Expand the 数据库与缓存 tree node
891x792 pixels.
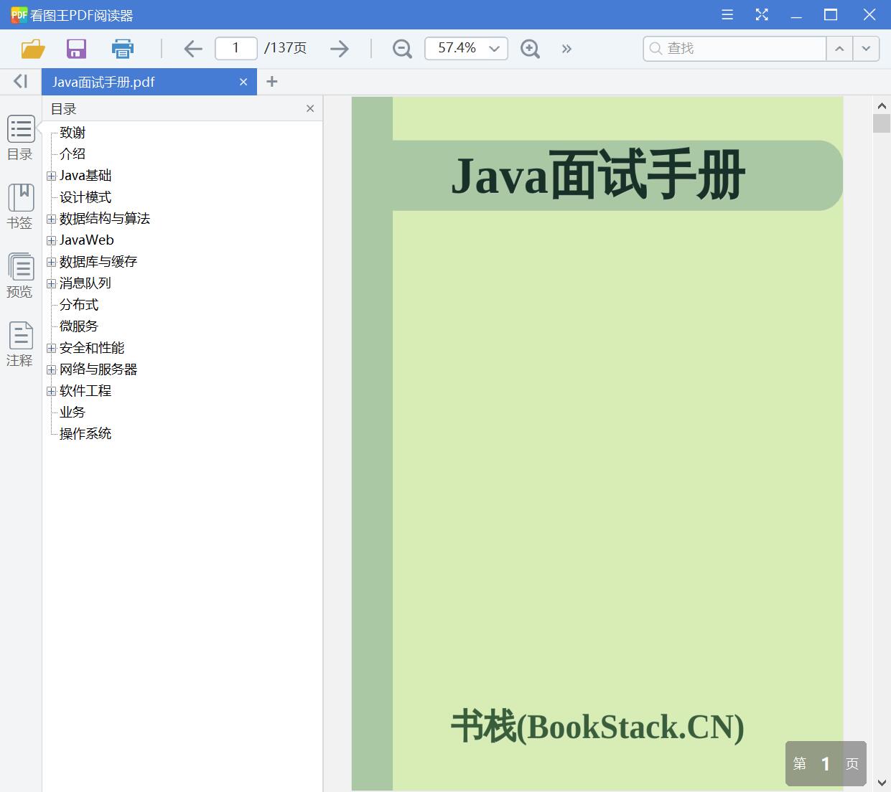52,262
